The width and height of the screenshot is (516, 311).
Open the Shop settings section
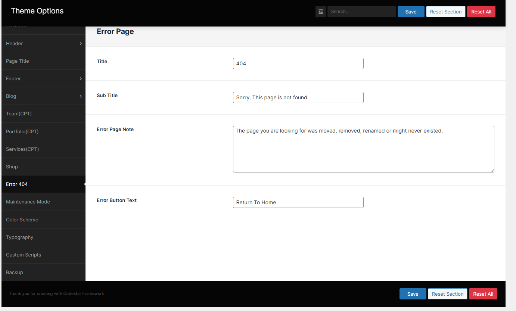(x=12, y=167)
